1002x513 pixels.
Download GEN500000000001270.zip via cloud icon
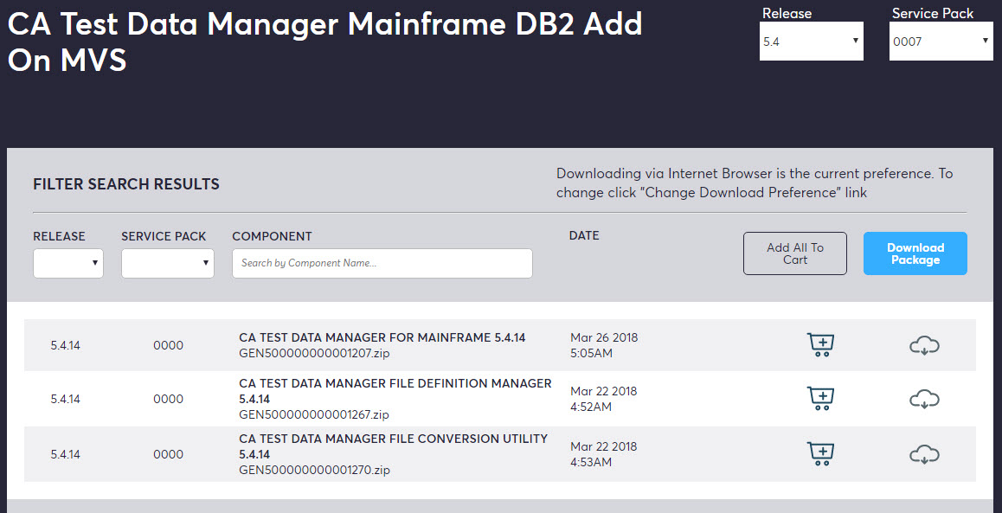924,455
